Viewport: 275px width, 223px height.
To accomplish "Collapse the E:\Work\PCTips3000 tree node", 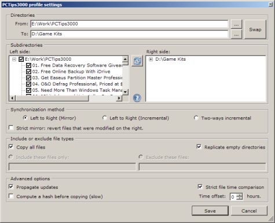I will [14, 59].
